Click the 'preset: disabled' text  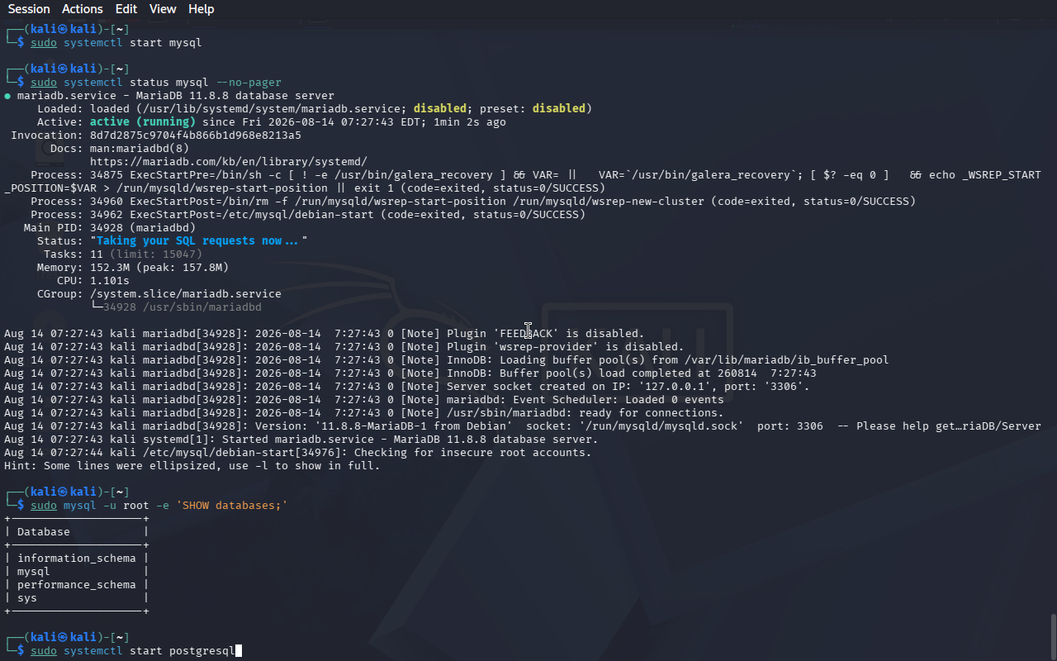533,109
